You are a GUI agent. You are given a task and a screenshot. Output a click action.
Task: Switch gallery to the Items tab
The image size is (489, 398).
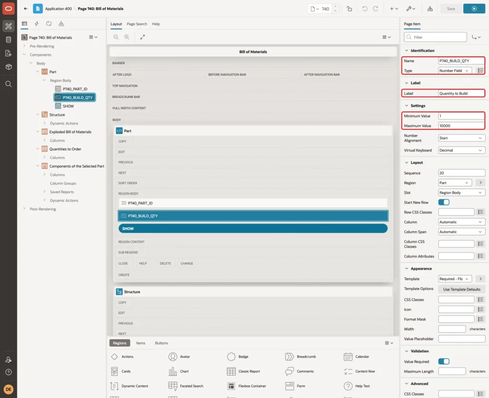[141, 343]
